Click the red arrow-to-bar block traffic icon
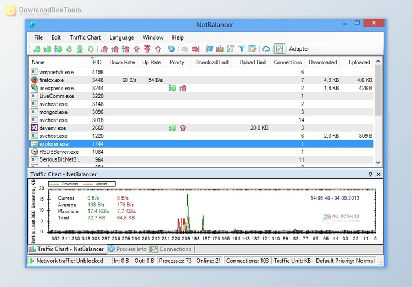 (x=196, y=49)
